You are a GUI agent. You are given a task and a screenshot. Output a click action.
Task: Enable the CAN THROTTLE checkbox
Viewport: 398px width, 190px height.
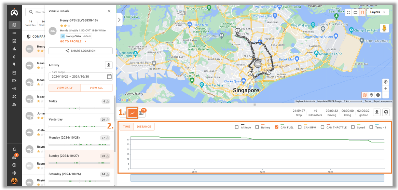pyautogui.click(x=322, y=127)
